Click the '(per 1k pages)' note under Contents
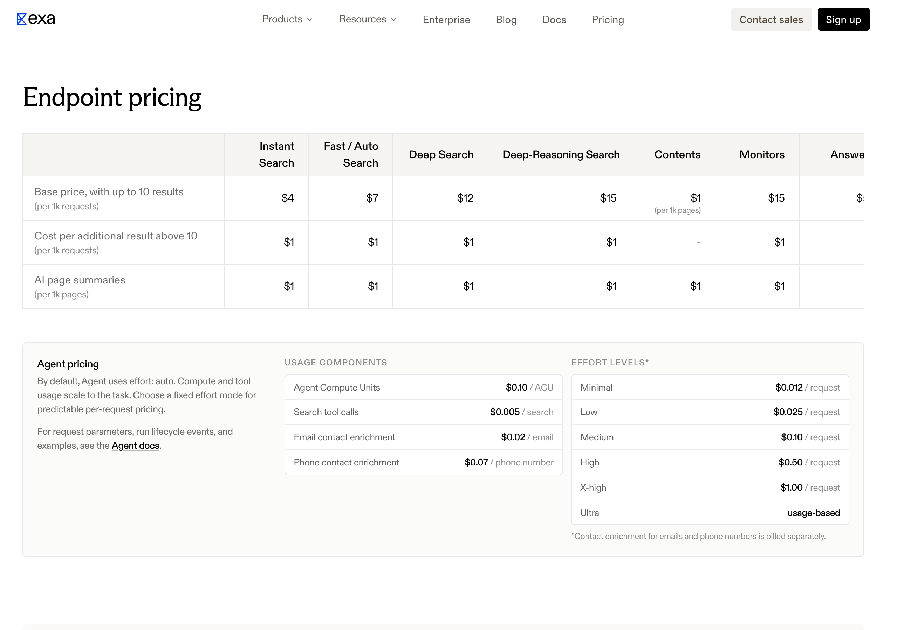 [x=677, y=210]
